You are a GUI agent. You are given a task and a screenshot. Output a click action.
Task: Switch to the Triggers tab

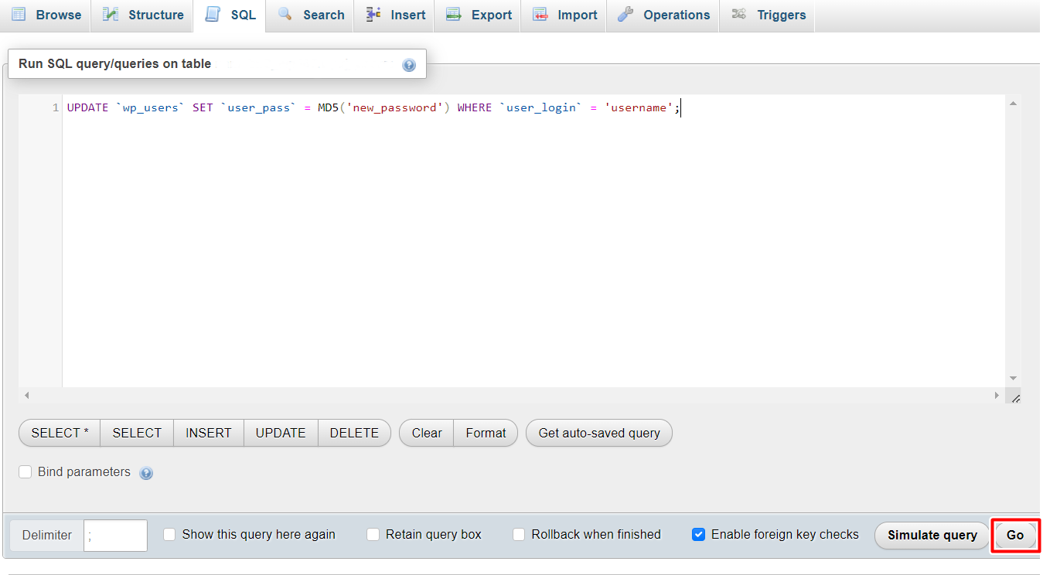point(767,15)
